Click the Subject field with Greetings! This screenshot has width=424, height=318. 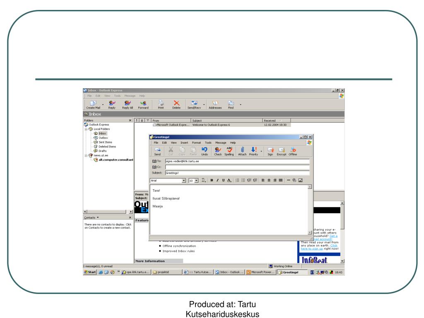(x=237, y=173)
